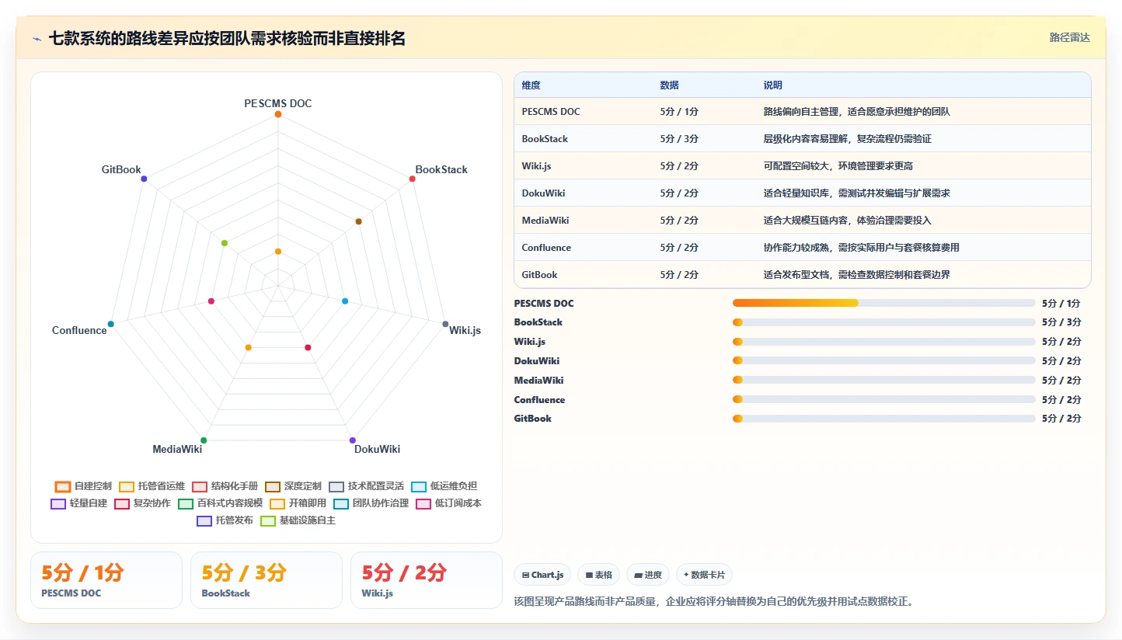Viewport: 1122px width, 640px height.
Task: Hide the 托管发布 legend series
Action: pos(225,520)
